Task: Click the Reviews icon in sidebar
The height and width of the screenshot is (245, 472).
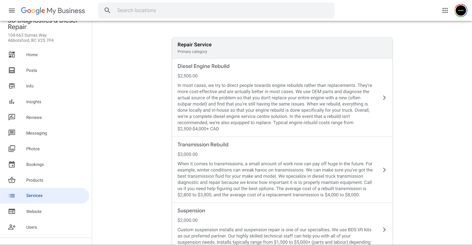Action: [x=12, y=117]
